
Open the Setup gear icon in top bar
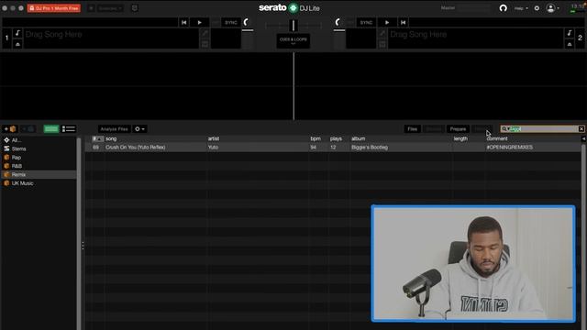coord(537,8)
